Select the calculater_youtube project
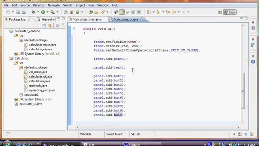The height and width of the screenshot is (146, 259). [x=27, y=31]
